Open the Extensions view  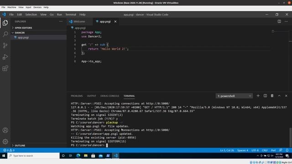coord(5,68)
